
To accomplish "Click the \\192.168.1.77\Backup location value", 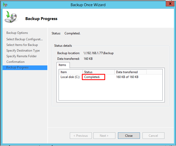I will [98, 53].
